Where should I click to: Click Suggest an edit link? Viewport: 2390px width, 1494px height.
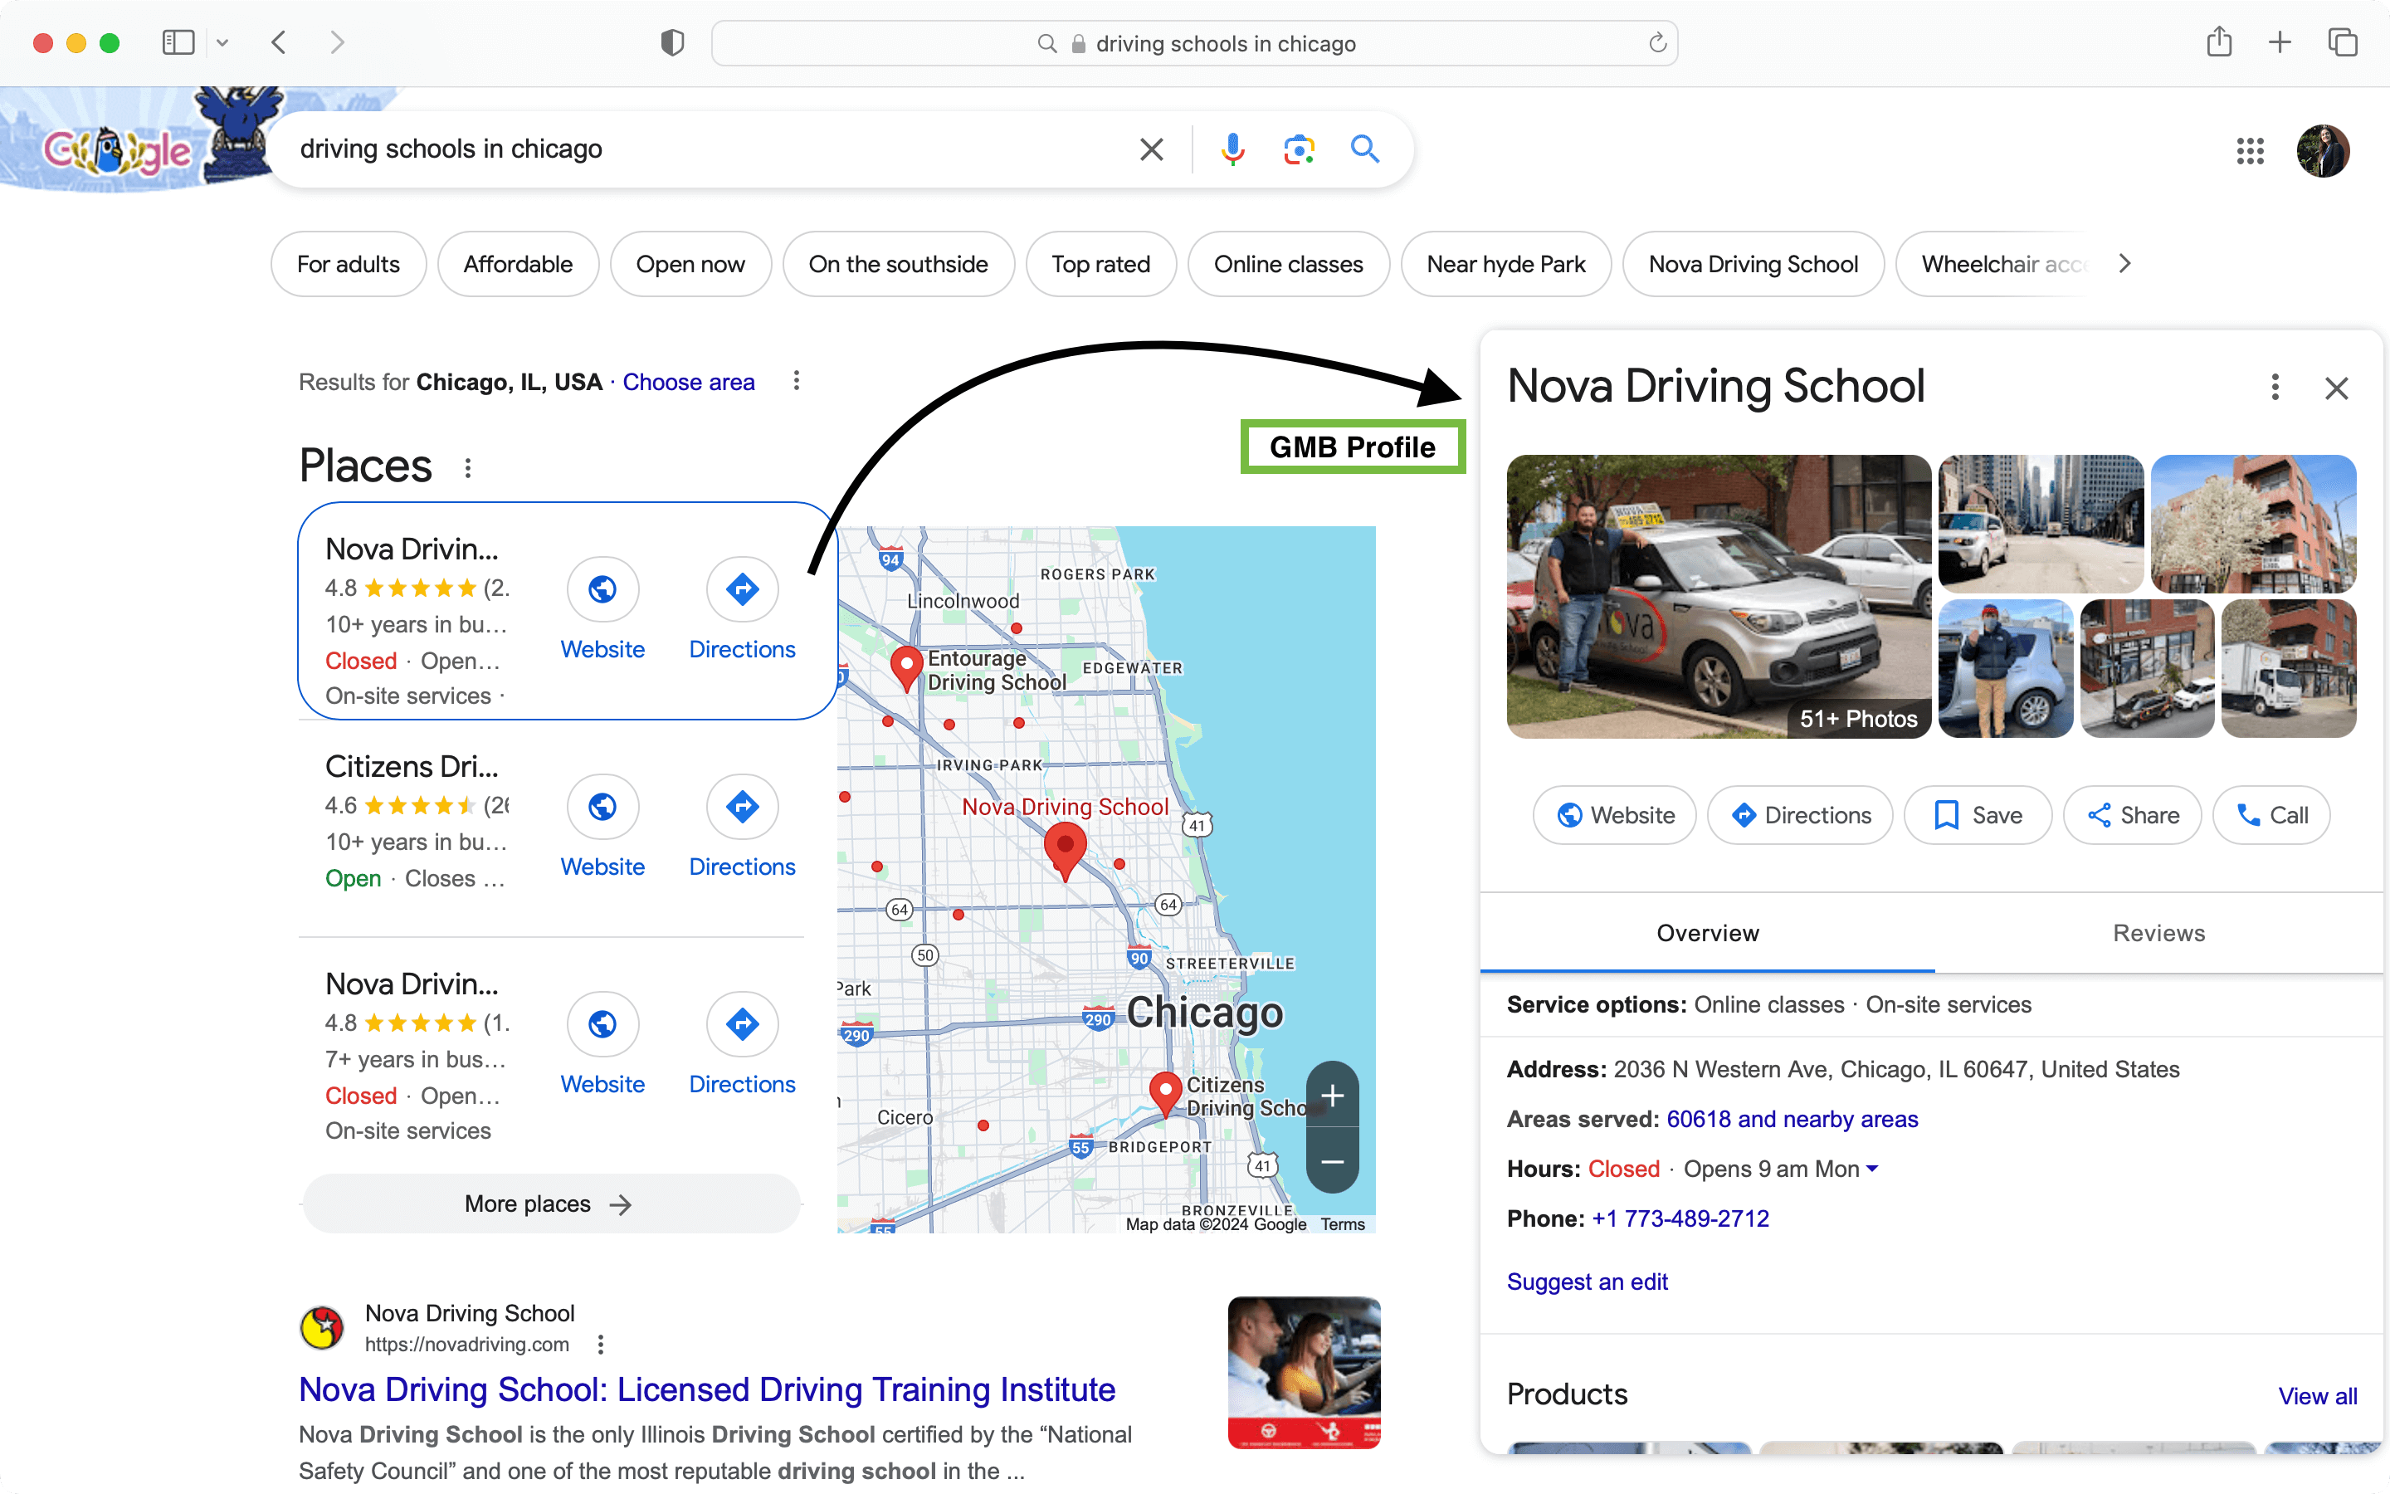(1587, 1282)
